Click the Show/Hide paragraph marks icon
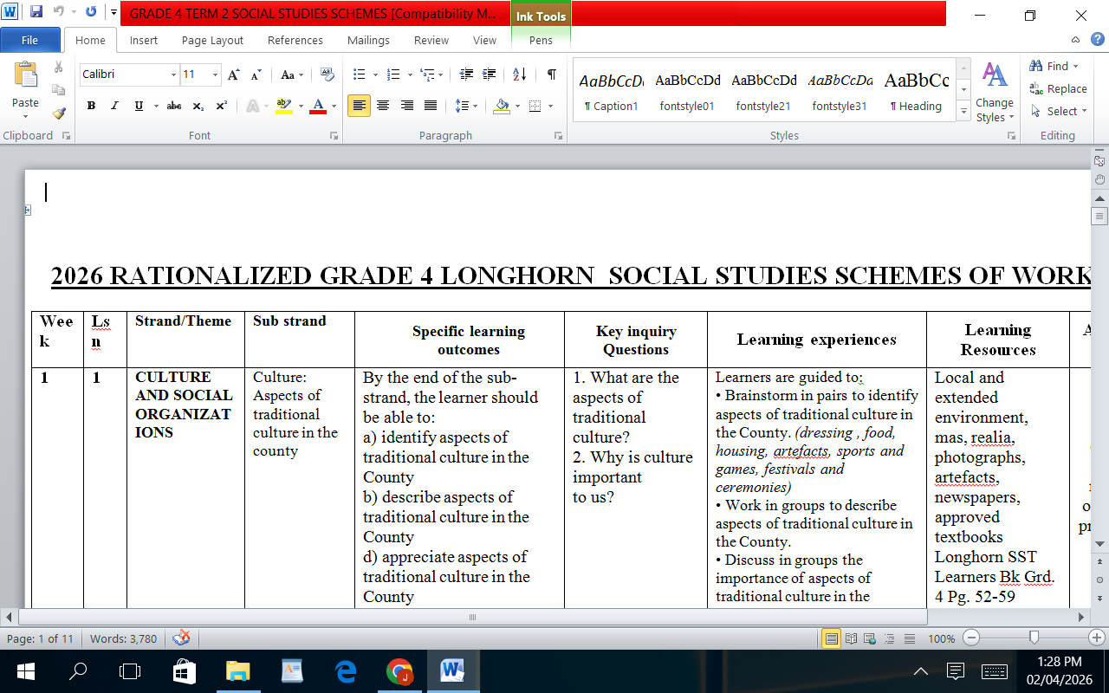The width and height of the screenshot is (1109, 693). [551, 74]
